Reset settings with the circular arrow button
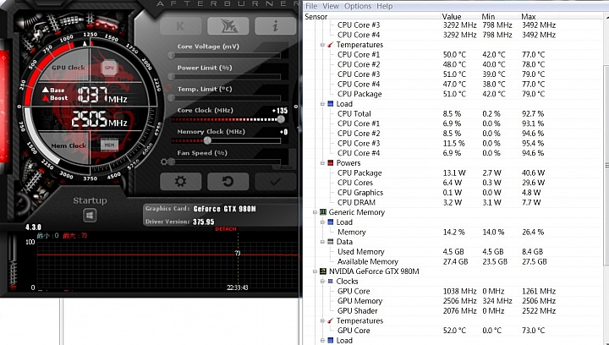This screenshot has width=609, height=345. [x=228, y=181]
